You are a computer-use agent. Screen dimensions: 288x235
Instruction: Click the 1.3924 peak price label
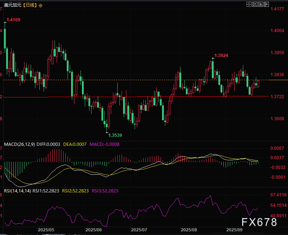[x=221, y=56]
